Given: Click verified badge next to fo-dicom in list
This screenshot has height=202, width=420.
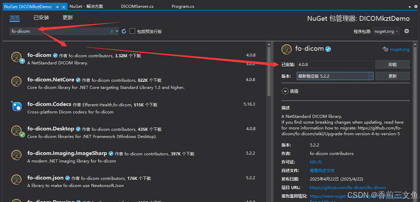Looking at the screenshot, I should [x=55, y=55].
